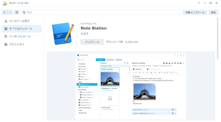Select すべてのパッケージ in sidebar
The width and height of the screenshot is (221, 122).
point(22,29)
